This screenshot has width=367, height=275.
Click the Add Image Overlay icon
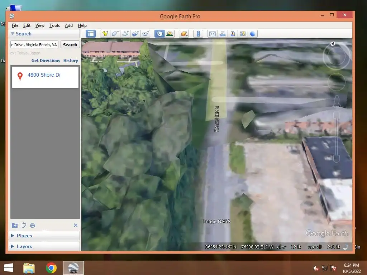point(135,34)
